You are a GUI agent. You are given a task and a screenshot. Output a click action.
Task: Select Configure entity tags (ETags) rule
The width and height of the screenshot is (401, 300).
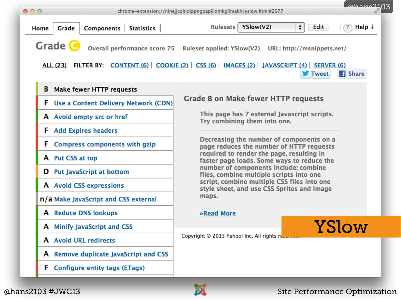tap(105, 268)
